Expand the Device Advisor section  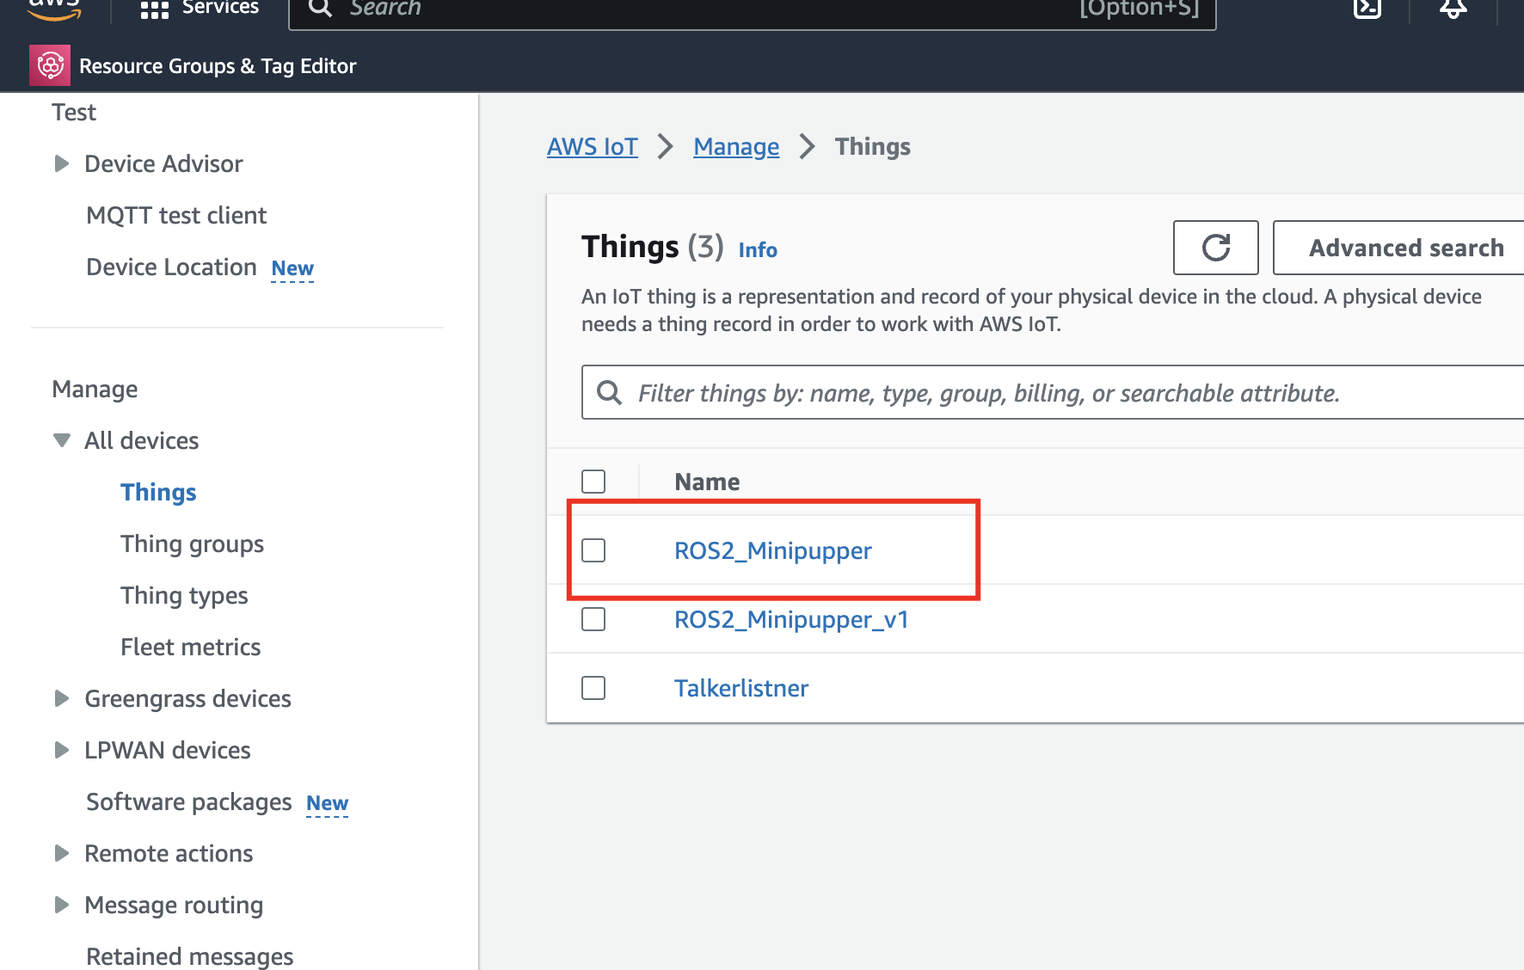click(62, 163)
